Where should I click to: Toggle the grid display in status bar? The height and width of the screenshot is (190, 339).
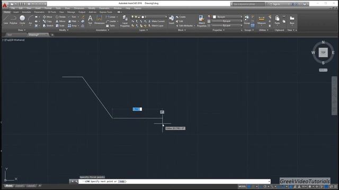[249, 186]
